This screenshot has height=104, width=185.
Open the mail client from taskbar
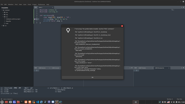point(53,102)
